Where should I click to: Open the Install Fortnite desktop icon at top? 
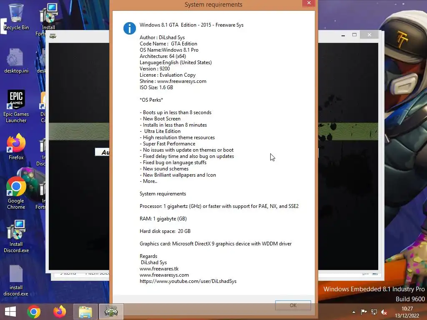48,20
